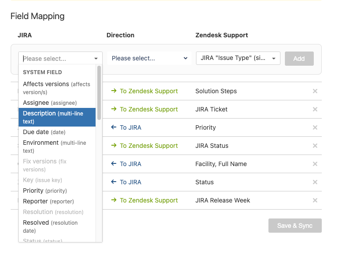Click the Facility, Full Name field text
Image resolution: width=348 pixels, height=258 pixels.
[x=221, y=164]
